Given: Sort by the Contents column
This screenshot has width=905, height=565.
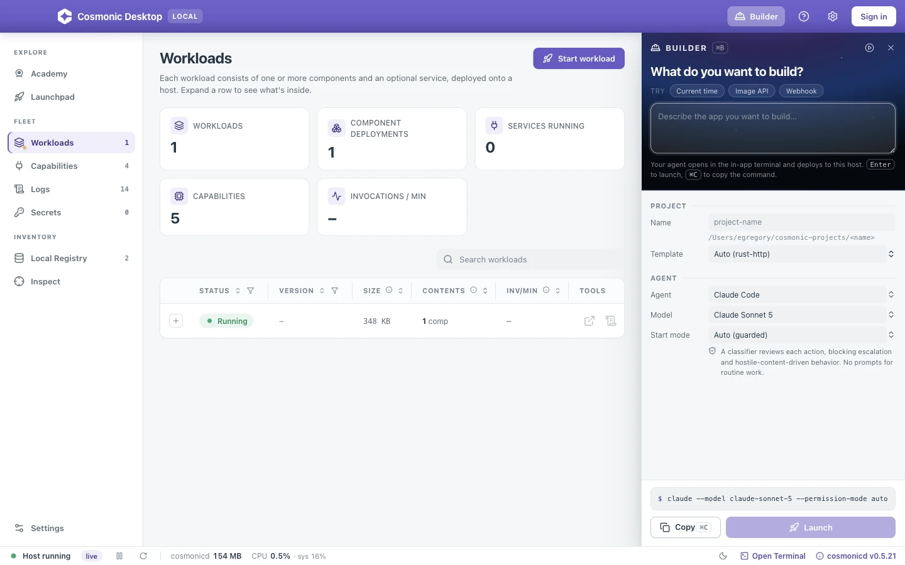Looking at the screenshot, I should [485, 291].
